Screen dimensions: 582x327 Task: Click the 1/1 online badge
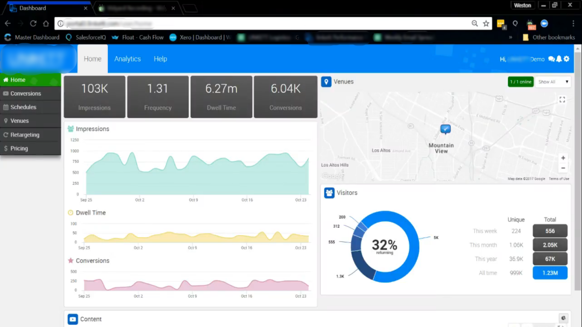pyautogui.click(x=520, y=82)
